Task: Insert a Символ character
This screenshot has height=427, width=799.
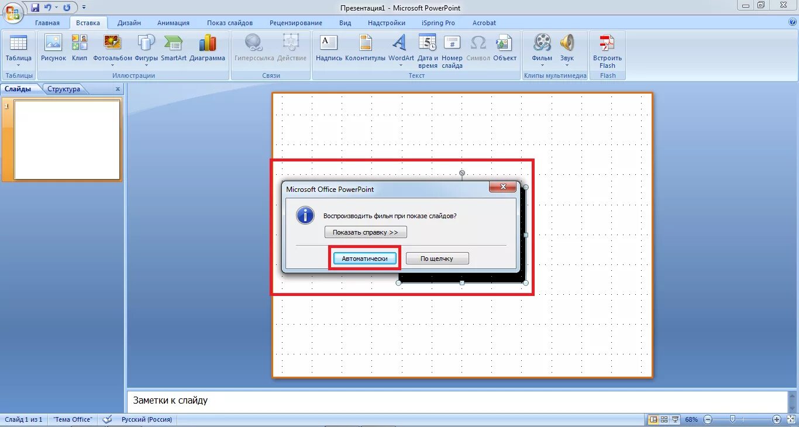Action: [x=478, y=50]
